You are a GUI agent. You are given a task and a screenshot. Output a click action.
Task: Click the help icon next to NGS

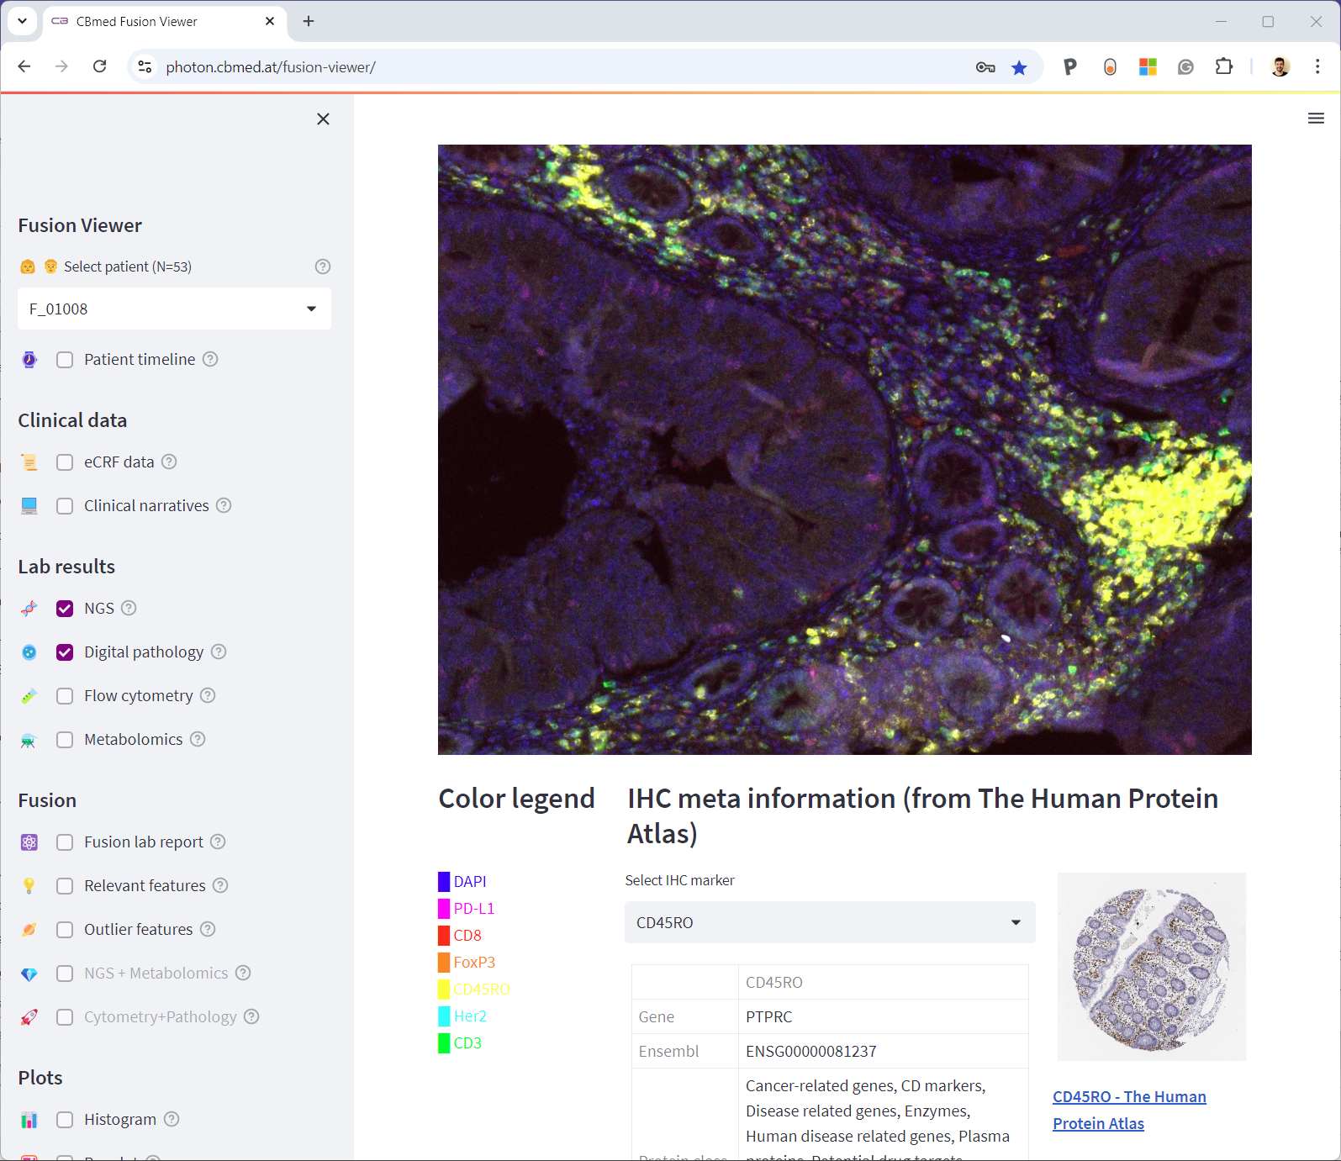point(129,608)
